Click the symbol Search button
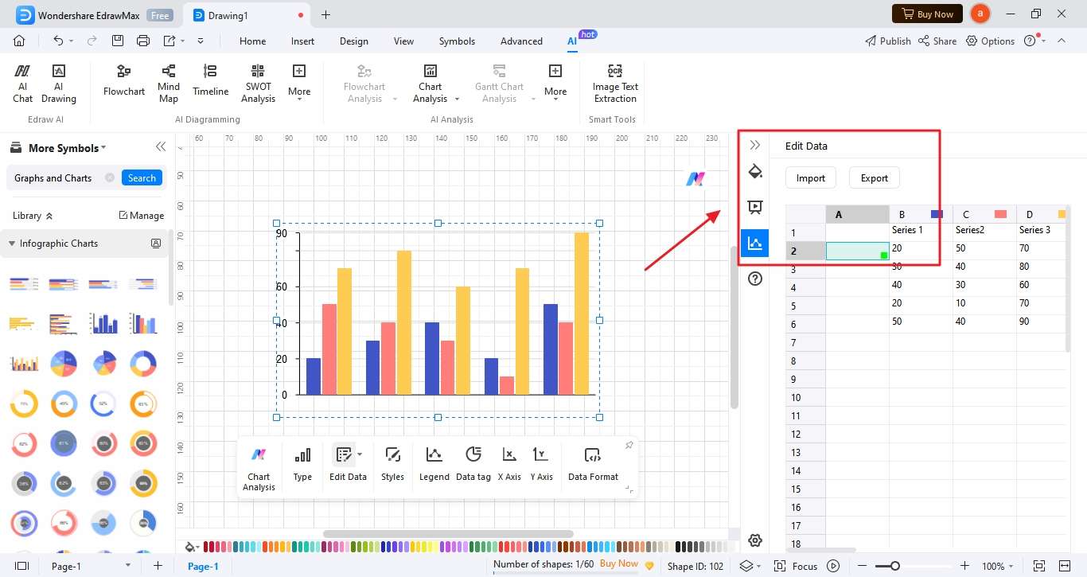Image resolution: width=1087 pixels, height=577 pixels. click(142, 177)
